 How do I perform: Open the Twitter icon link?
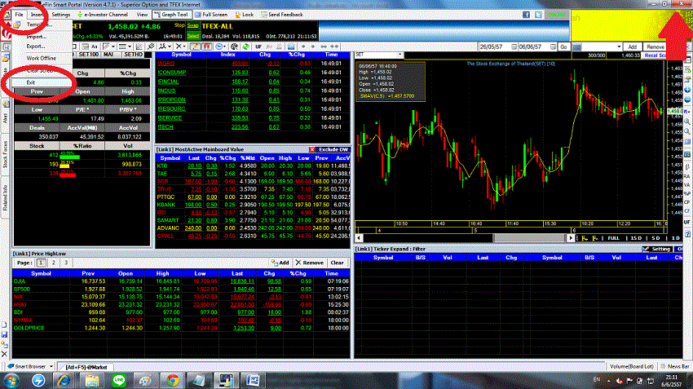(538, 15)
